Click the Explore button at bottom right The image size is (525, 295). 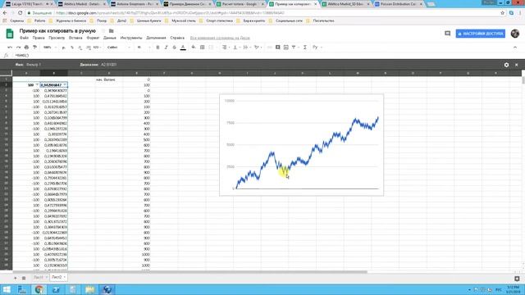tap(517, 279)
